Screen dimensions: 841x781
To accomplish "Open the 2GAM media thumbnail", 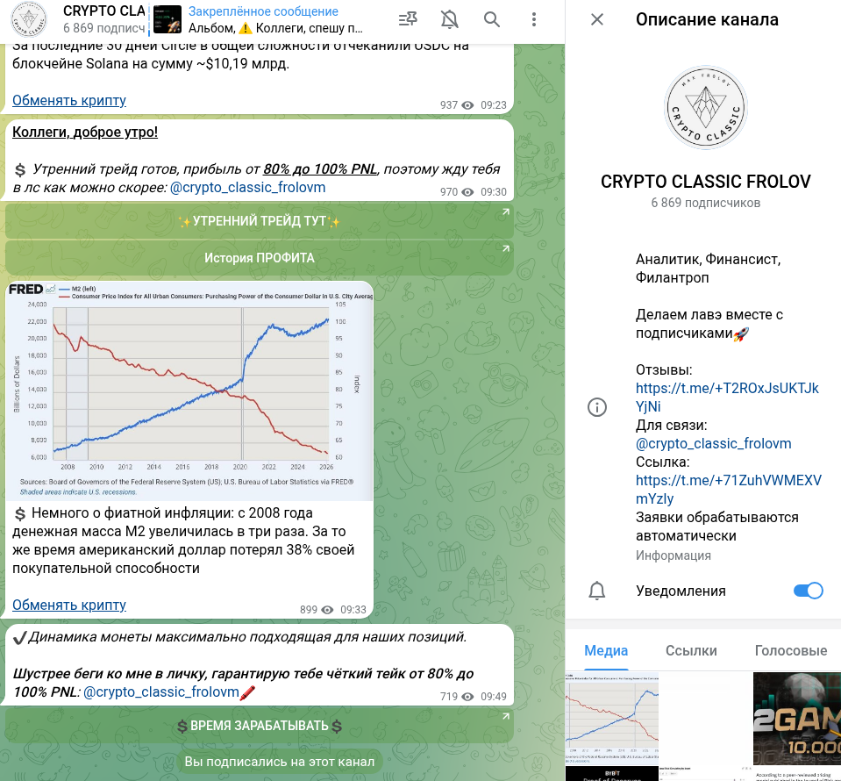I will coord(797,718).
